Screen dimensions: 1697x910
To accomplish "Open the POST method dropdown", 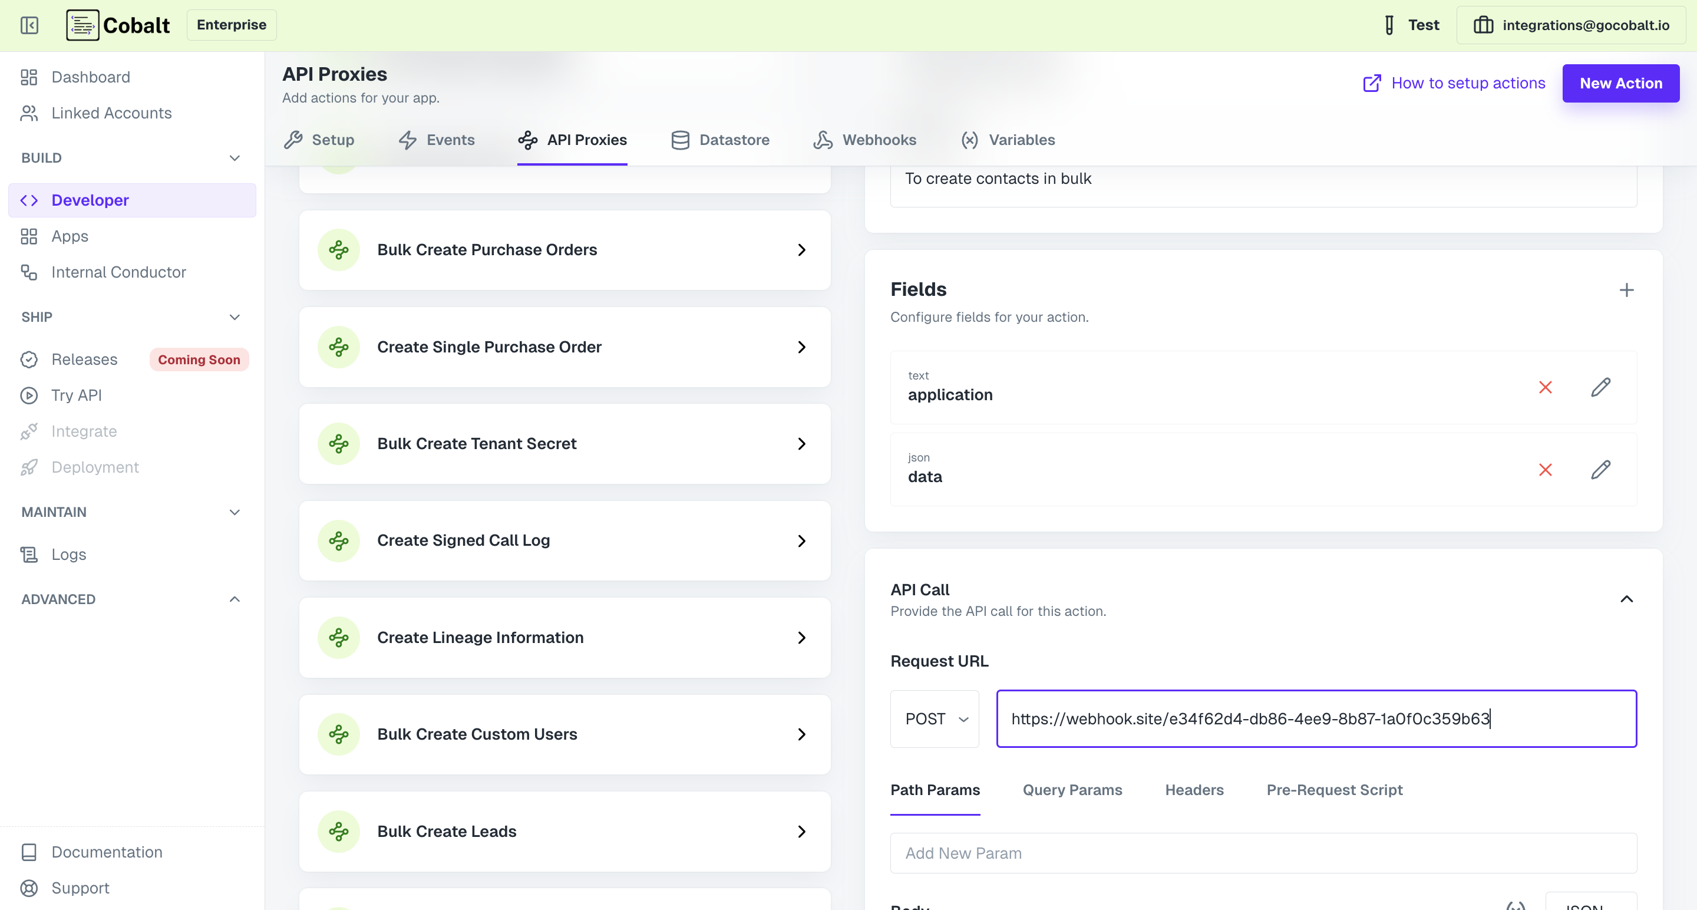I will point(935,718).
